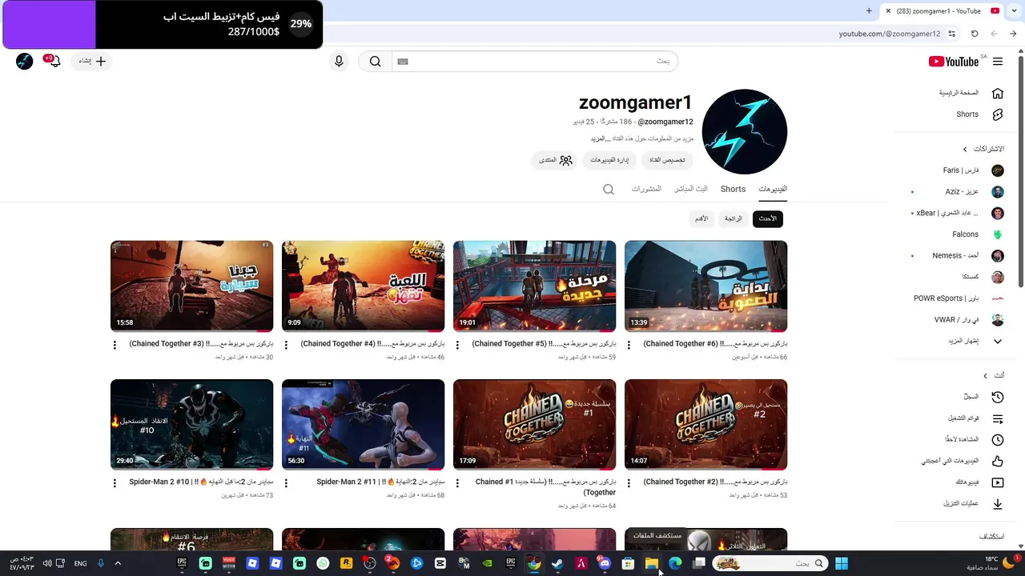Click the zoomgamer1 channel avatar
Image resolution: width=1025 pixels, height=576 pixels.
tap(745, 132)
